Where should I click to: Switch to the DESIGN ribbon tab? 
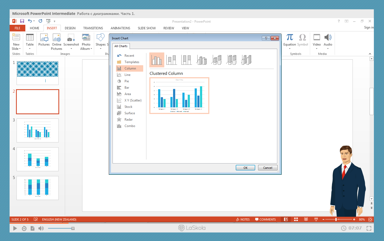(x=70, y=28)
